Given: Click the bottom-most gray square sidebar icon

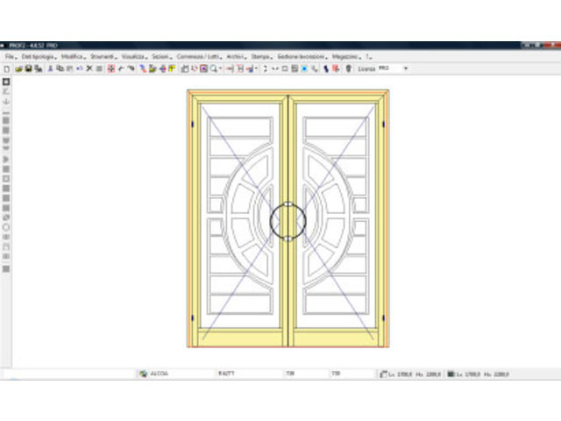Looking at the screenshot, I should click(x=6, y=269).
